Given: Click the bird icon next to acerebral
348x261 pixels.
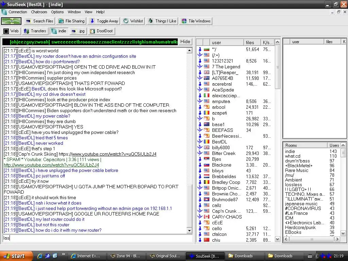Looking at the screenshot, I should coord(200,84).
